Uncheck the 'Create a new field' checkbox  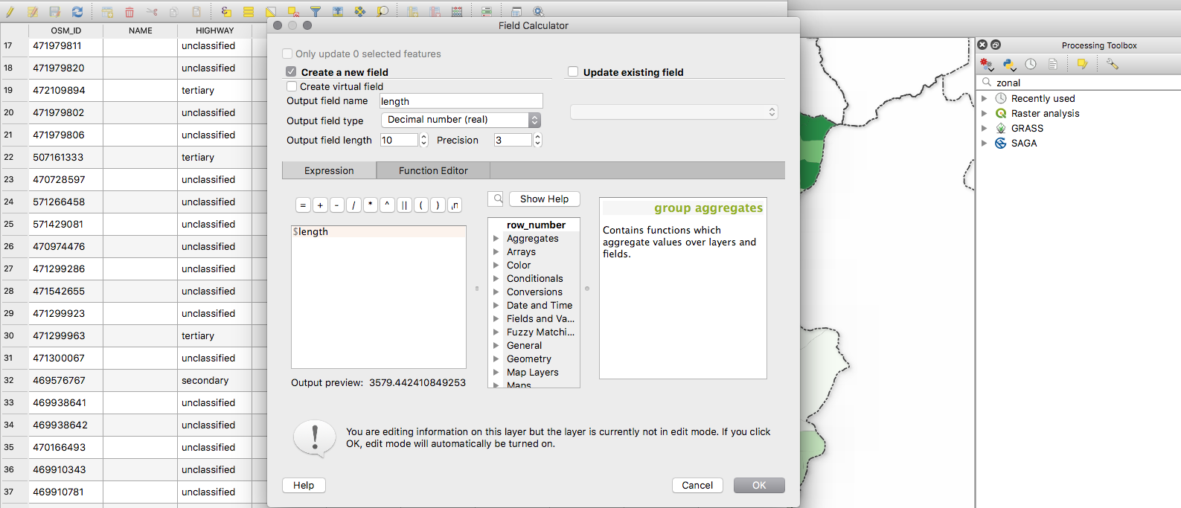pyautogui.click(x=291, y=72)
